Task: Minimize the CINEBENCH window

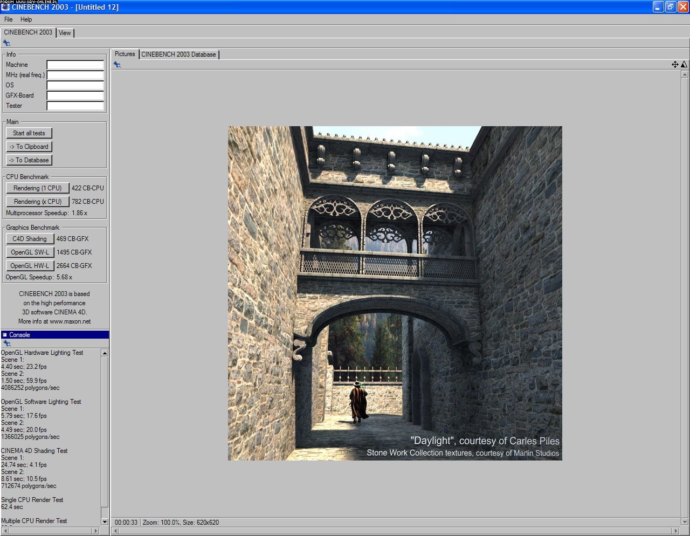Action: [658, 7]
